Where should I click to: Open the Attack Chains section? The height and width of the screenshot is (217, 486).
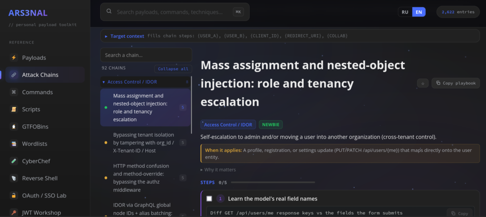pos(45,75)
